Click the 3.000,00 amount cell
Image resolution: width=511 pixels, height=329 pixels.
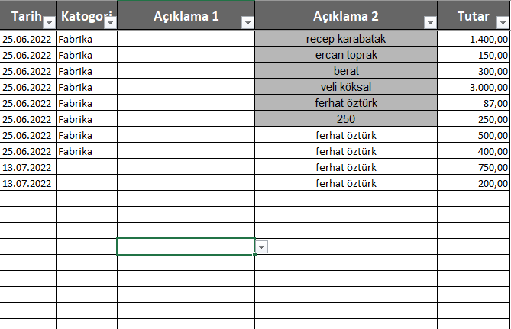tap(474, 87)
